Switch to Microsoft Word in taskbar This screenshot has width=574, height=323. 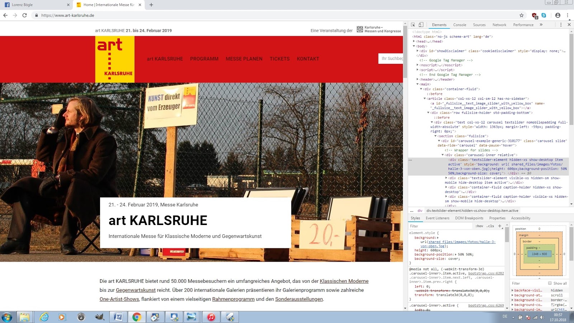click(118, 317)
